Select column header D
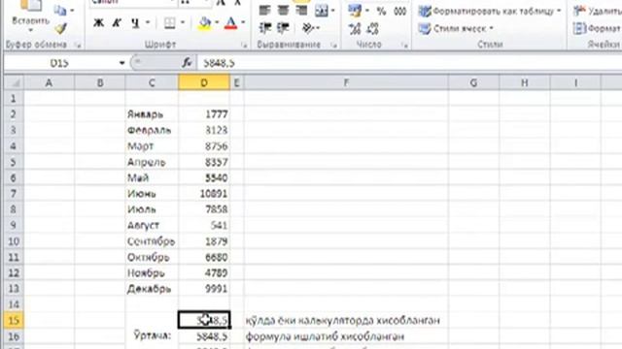The image size is (622, 349). 204,82
